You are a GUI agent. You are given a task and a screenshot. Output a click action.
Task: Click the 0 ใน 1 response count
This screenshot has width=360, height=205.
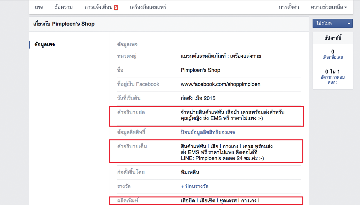(332, 72)
